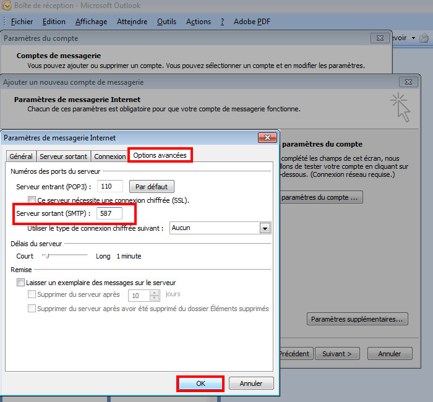433x402 pixels.
Task: Confirm settings with the OK button
Action: pos(200,383)
